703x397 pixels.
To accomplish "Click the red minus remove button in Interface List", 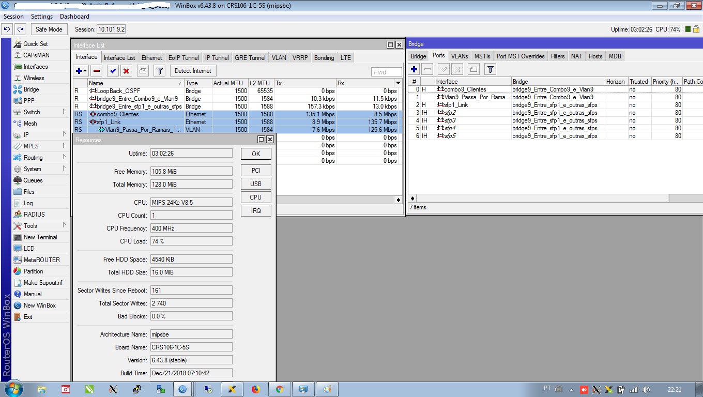I will [x=97, y=71].
